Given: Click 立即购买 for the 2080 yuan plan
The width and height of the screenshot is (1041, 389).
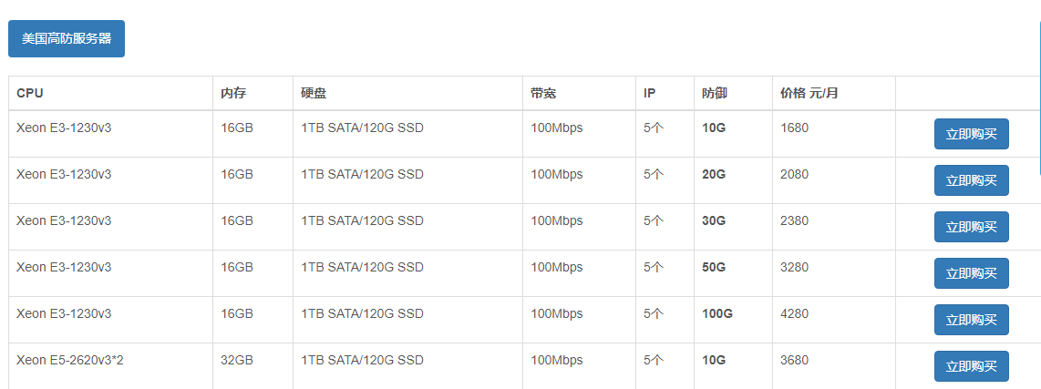Looking at the screenshot, I should (x=972, y=179).
